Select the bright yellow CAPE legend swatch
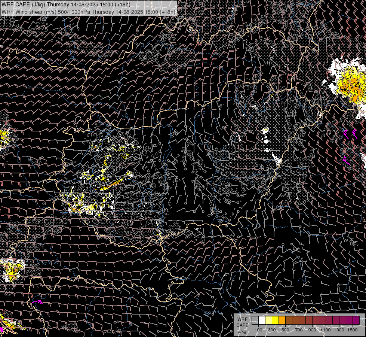This screenshot has height=337, width=366. 275,320
